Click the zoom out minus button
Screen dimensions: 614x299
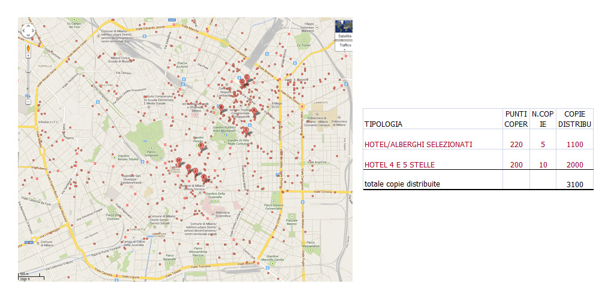(x=28, y=101)
